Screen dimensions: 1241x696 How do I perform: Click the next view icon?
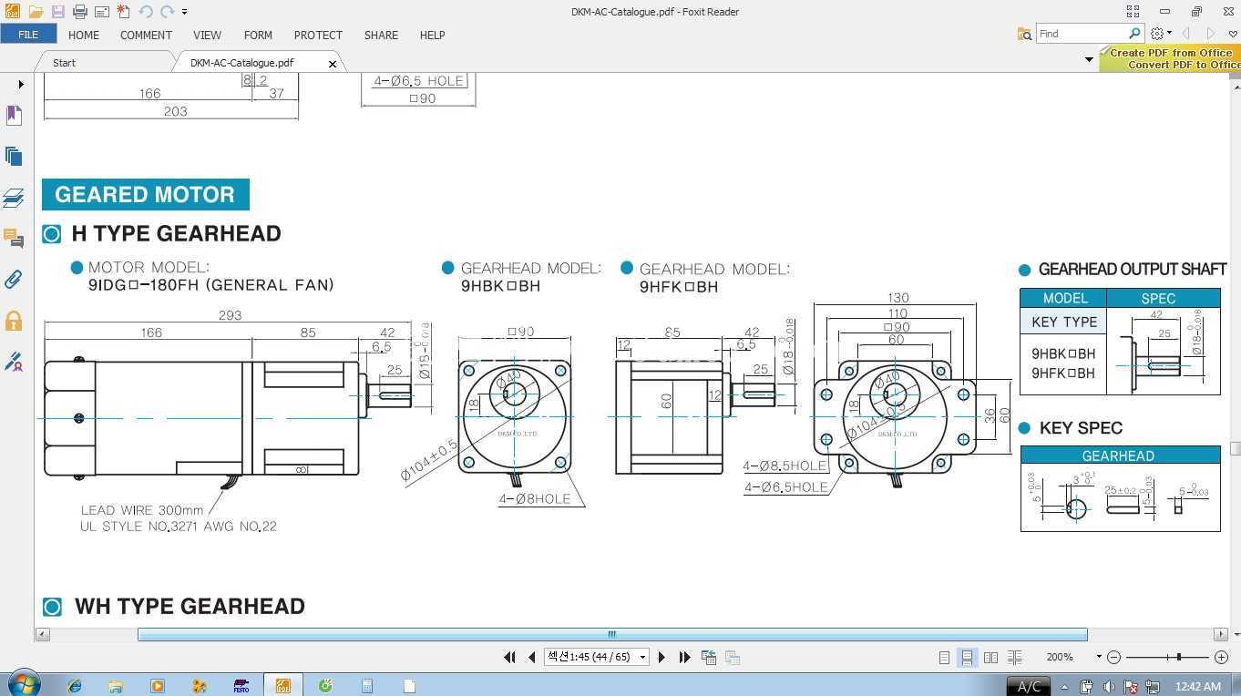coord(732,657)
